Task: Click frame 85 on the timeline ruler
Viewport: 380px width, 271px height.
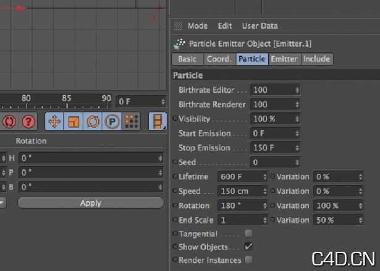Action: coord(67,98)
